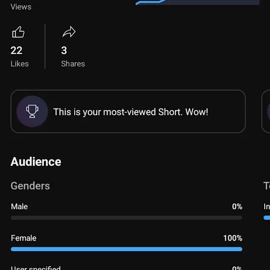Click the User specified gender row

pyautogui.click(x=126, y=268)
